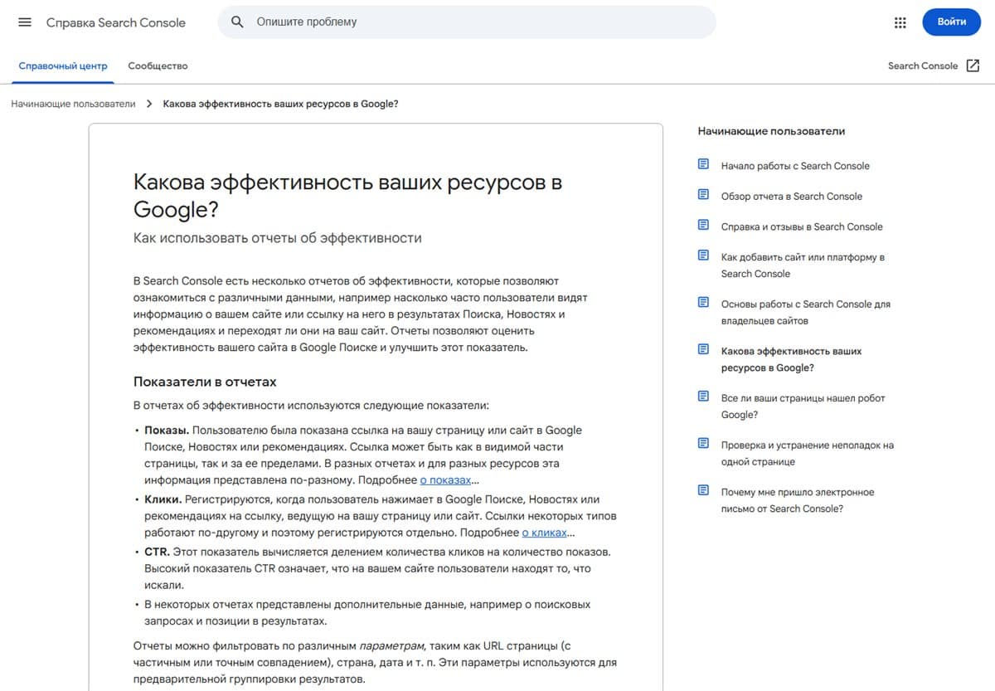Screen dimensions: 995x691
Task: Open the Google apps grid
Action: 900,22
